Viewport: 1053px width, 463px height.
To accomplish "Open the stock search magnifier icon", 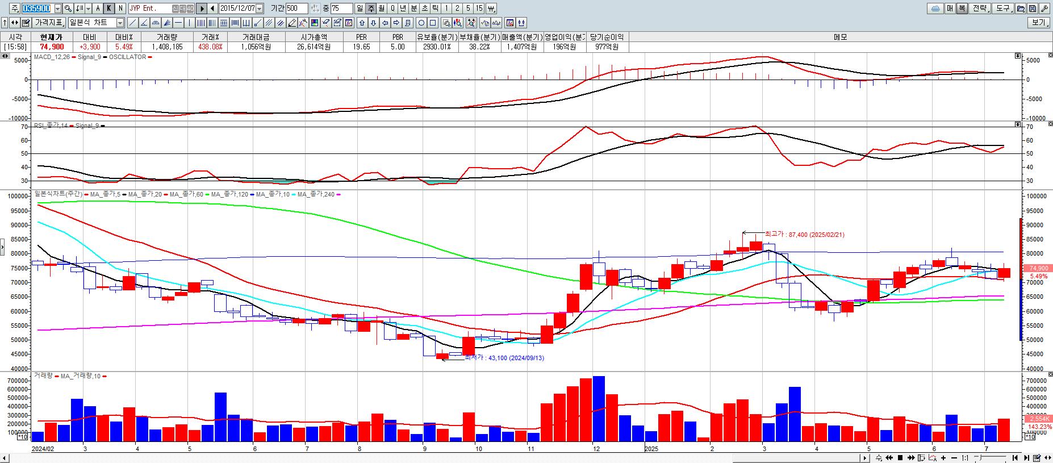I will coord(68,9).
